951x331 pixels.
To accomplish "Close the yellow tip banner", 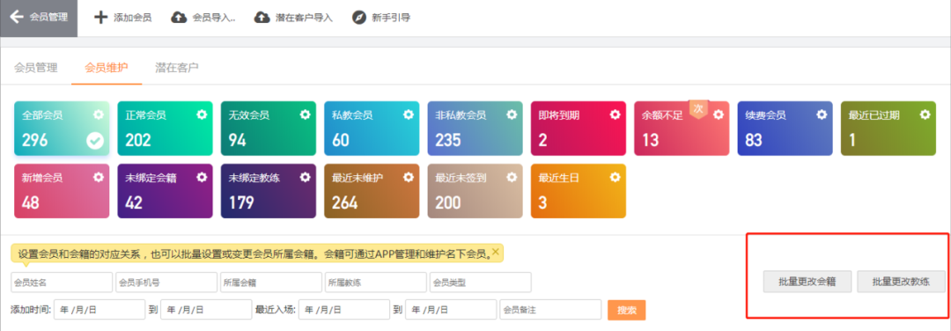I will tap(496, 251).
